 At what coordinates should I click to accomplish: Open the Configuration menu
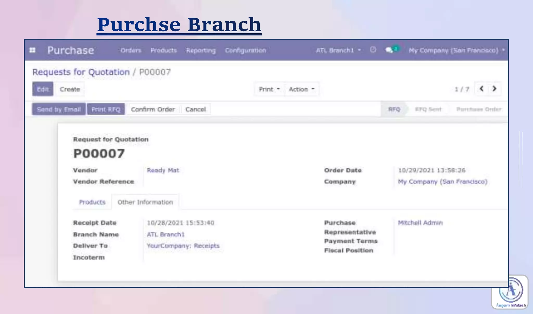[x=245, y=50]
